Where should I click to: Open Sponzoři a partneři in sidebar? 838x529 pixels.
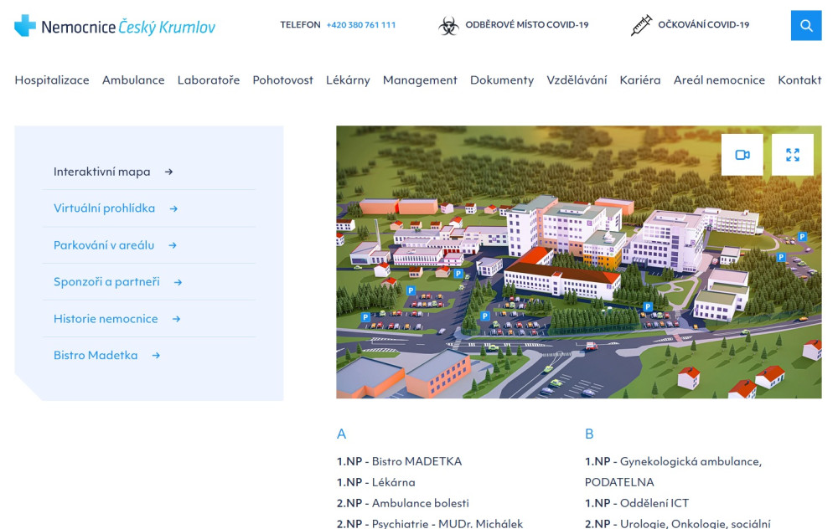pos(106,282)
